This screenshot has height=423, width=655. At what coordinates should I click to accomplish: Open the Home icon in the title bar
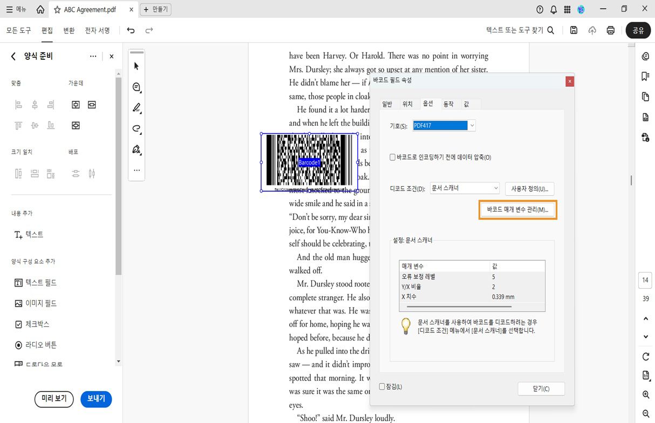(x=40, y=9)
